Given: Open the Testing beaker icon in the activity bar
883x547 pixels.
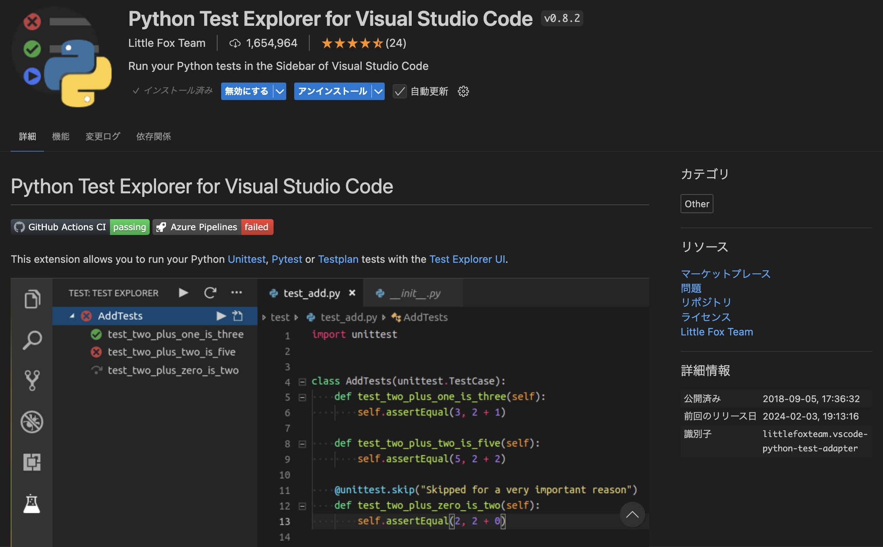Looking at the screenshot, I should pos(32,503).
